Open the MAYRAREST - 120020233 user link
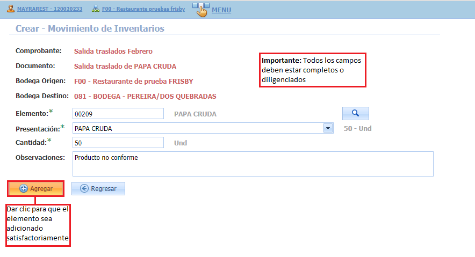Screen dimensions: 475x257 pos(49,9)
